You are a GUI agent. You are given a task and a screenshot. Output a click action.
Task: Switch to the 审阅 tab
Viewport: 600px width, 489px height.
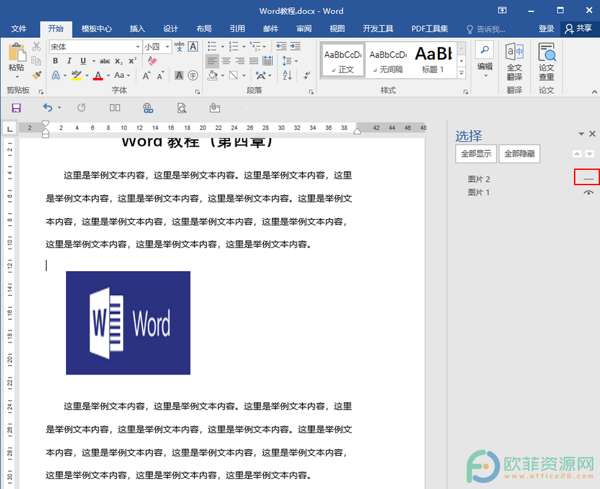click(x=304, y=29)
